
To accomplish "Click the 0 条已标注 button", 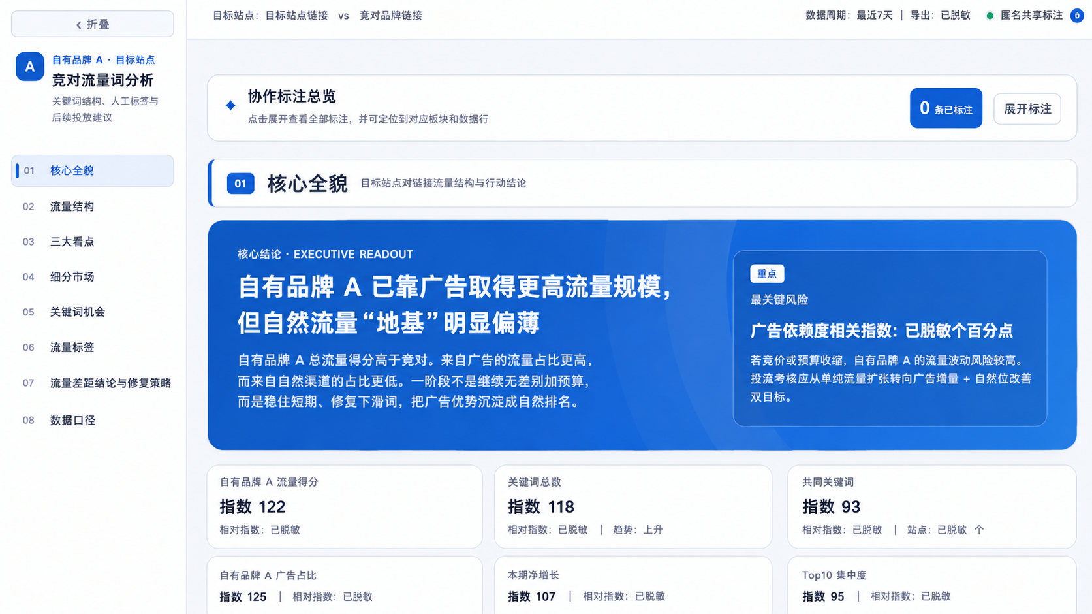I will pyautogui.click(x=946, y=108).
